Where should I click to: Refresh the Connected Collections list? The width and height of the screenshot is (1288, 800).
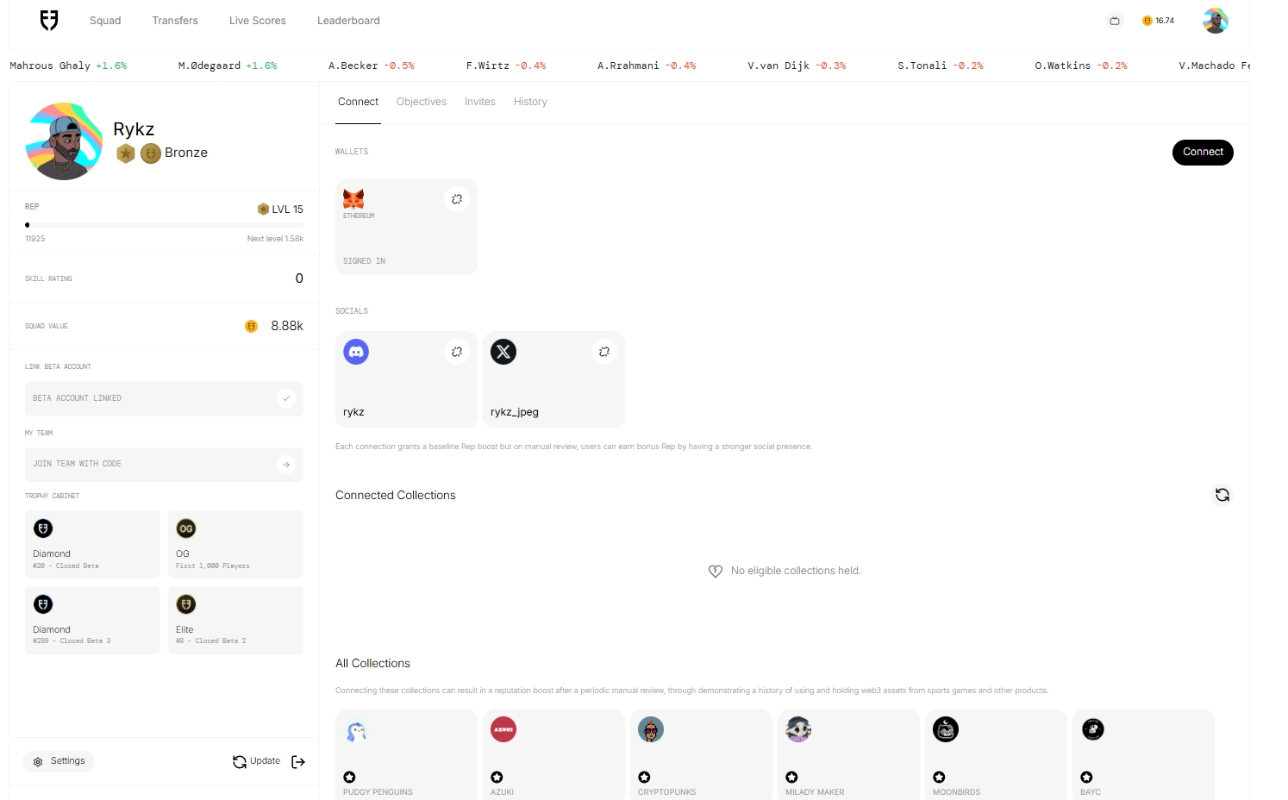pos(1222,495)
